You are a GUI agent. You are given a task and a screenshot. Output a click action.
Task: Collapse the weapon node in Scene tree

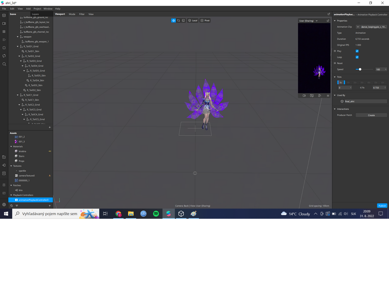pos(18,37)
